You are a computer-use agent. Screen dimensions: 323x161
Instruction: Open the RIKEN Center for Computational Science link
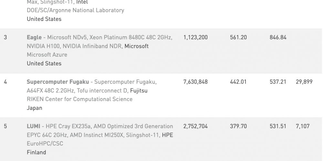pos(79,99)
